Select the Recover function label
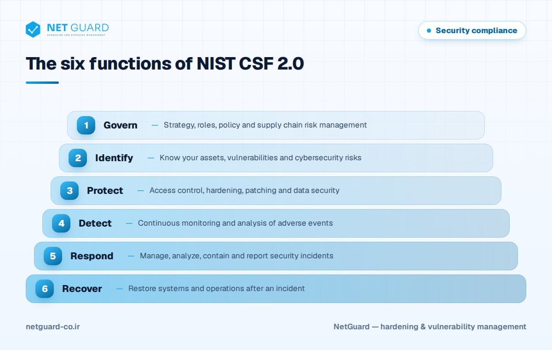Viewport: 552px width, 350px height. 82,289
